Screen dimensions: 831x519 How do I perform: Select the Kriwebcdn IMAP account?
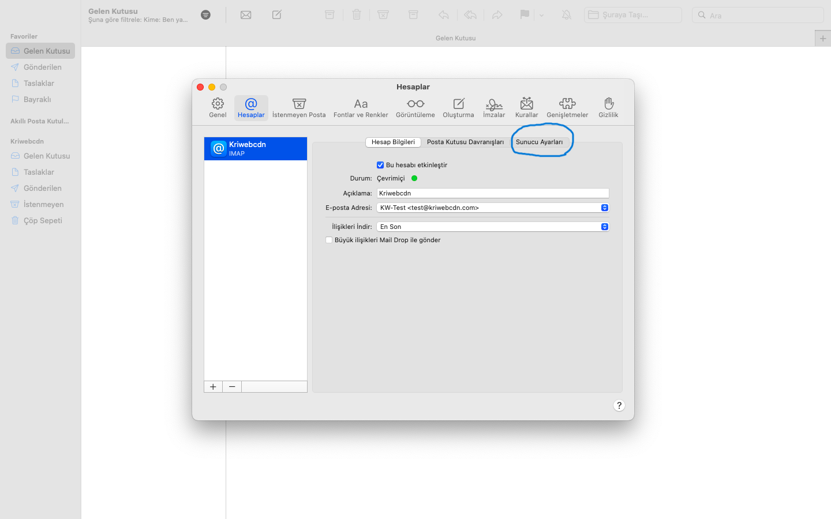coord(256,149)
